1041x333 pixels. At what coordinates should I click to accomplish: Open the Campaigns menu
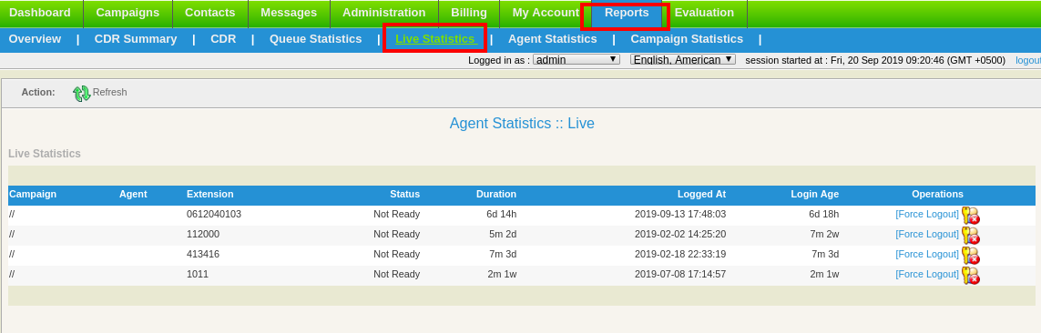(128, 13)
